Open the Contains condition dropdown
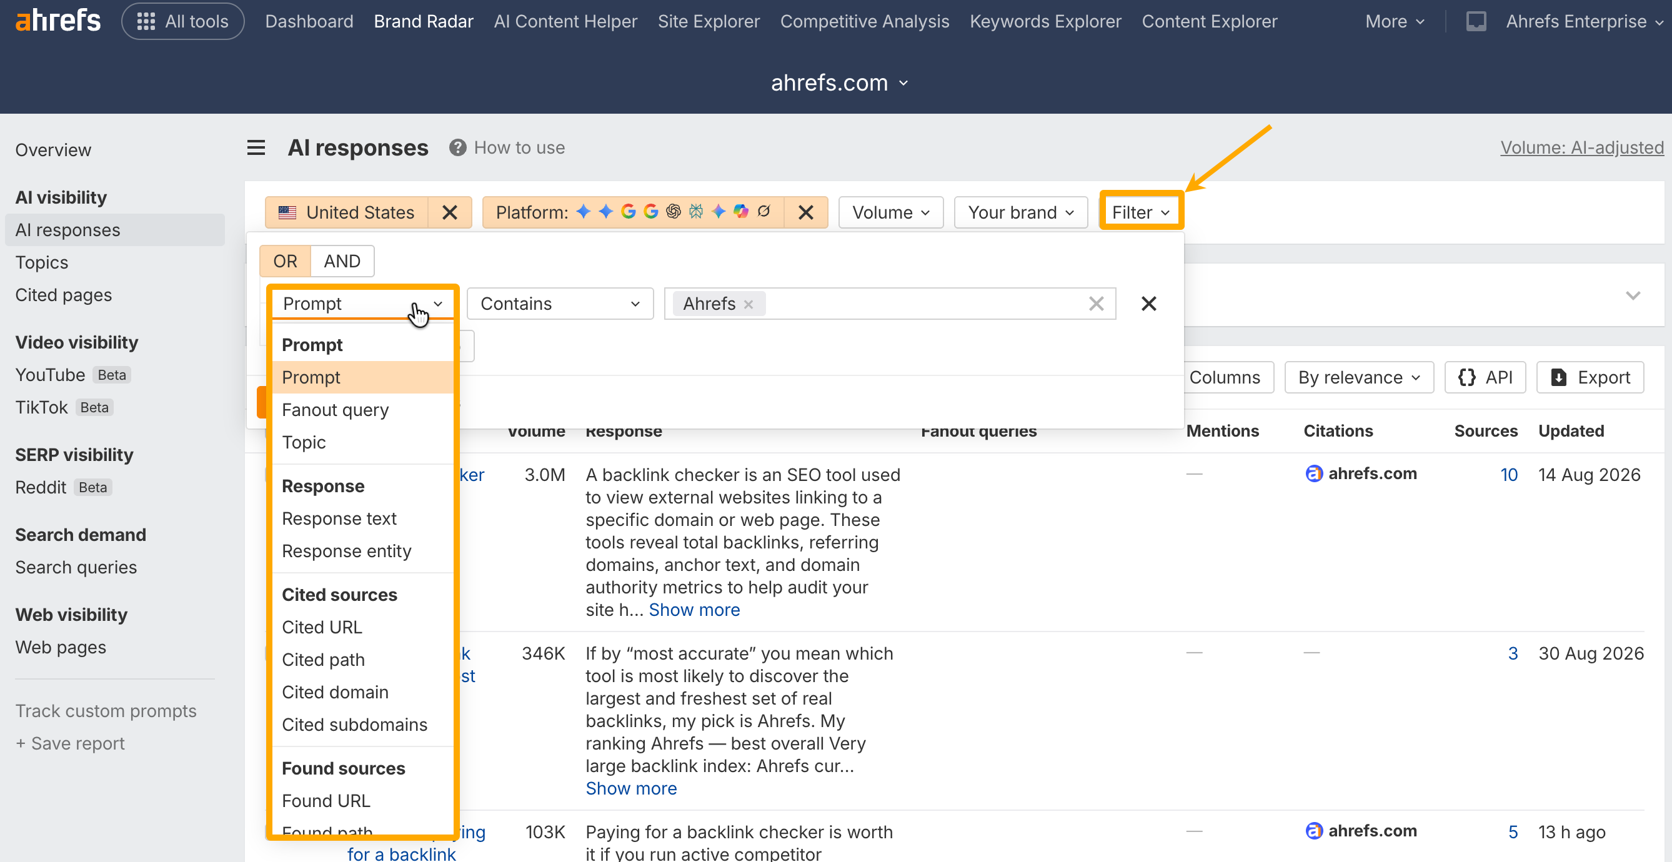 [559, 304]
